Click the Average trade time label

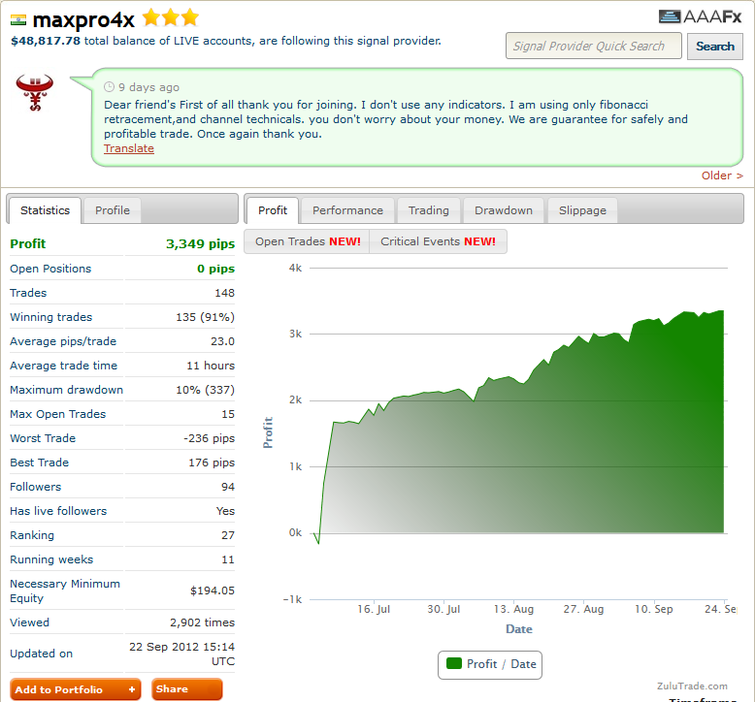point(63,366)
